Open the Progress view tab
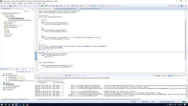 click(78, 76)
